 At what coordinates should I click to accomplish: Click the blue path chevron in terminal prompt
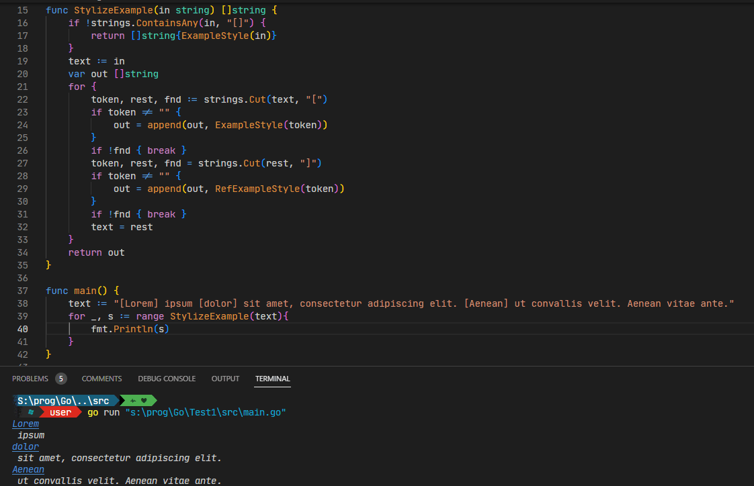pyautogui.click(x=119, y=400)
